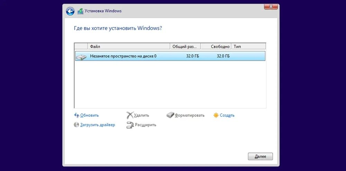The height and width of the screenshot is (171, 346).
Task: Click the Форматировать format link
Action: (x=190, y=115)
